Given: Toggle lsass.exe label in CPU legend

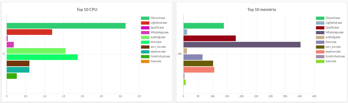Looking at the screenshot, I should (x=156, y=61).
